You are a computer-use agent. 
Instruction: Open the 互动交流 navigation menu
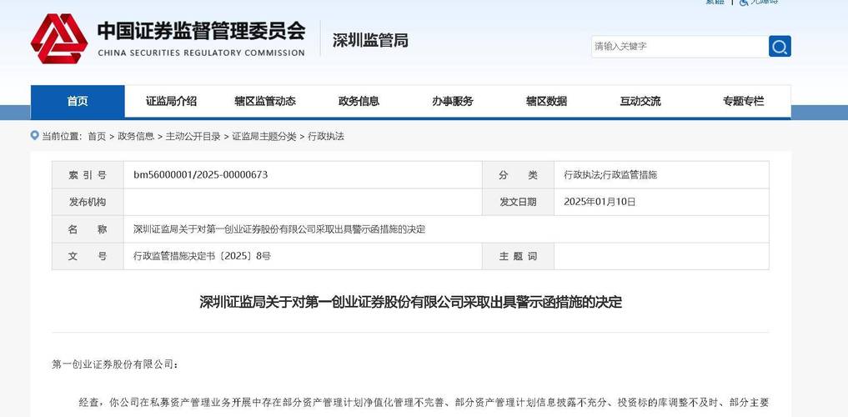click(640, 101)
